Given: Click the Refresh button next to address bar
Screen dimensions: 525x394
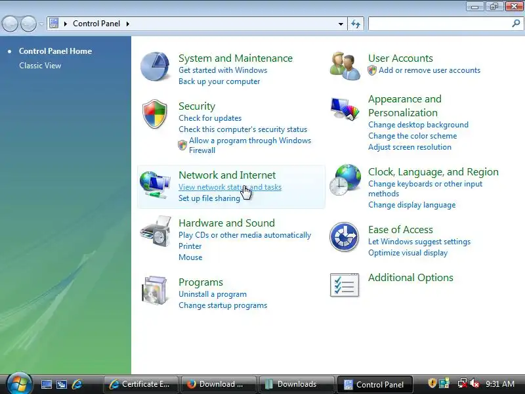Looking at the screenshot, I should (356, 24).
